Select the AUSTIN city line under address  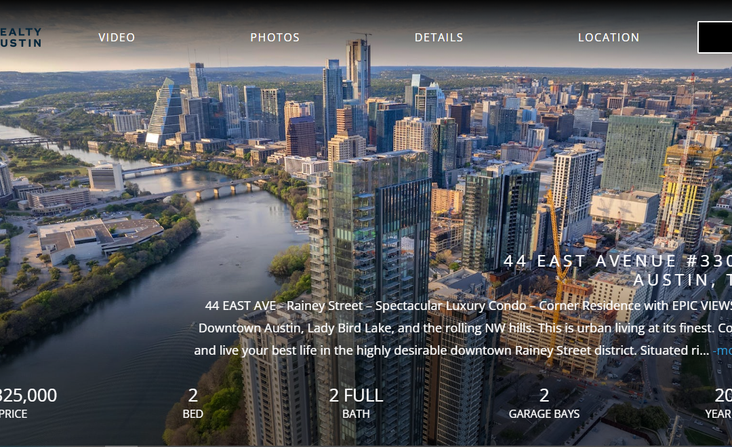coord(683,280)
